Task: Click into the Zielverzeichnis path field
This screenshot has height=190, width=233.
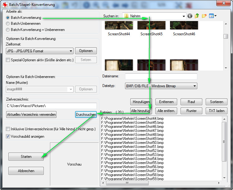Action: coord(51,106)
